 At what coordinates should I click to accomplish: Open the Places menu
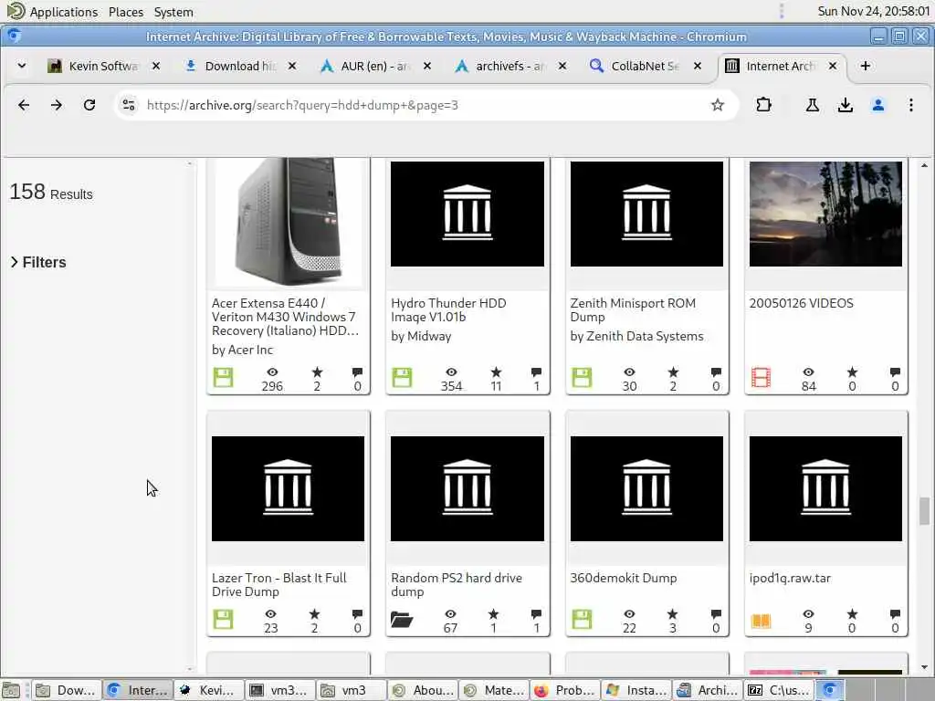pos(126,12)
